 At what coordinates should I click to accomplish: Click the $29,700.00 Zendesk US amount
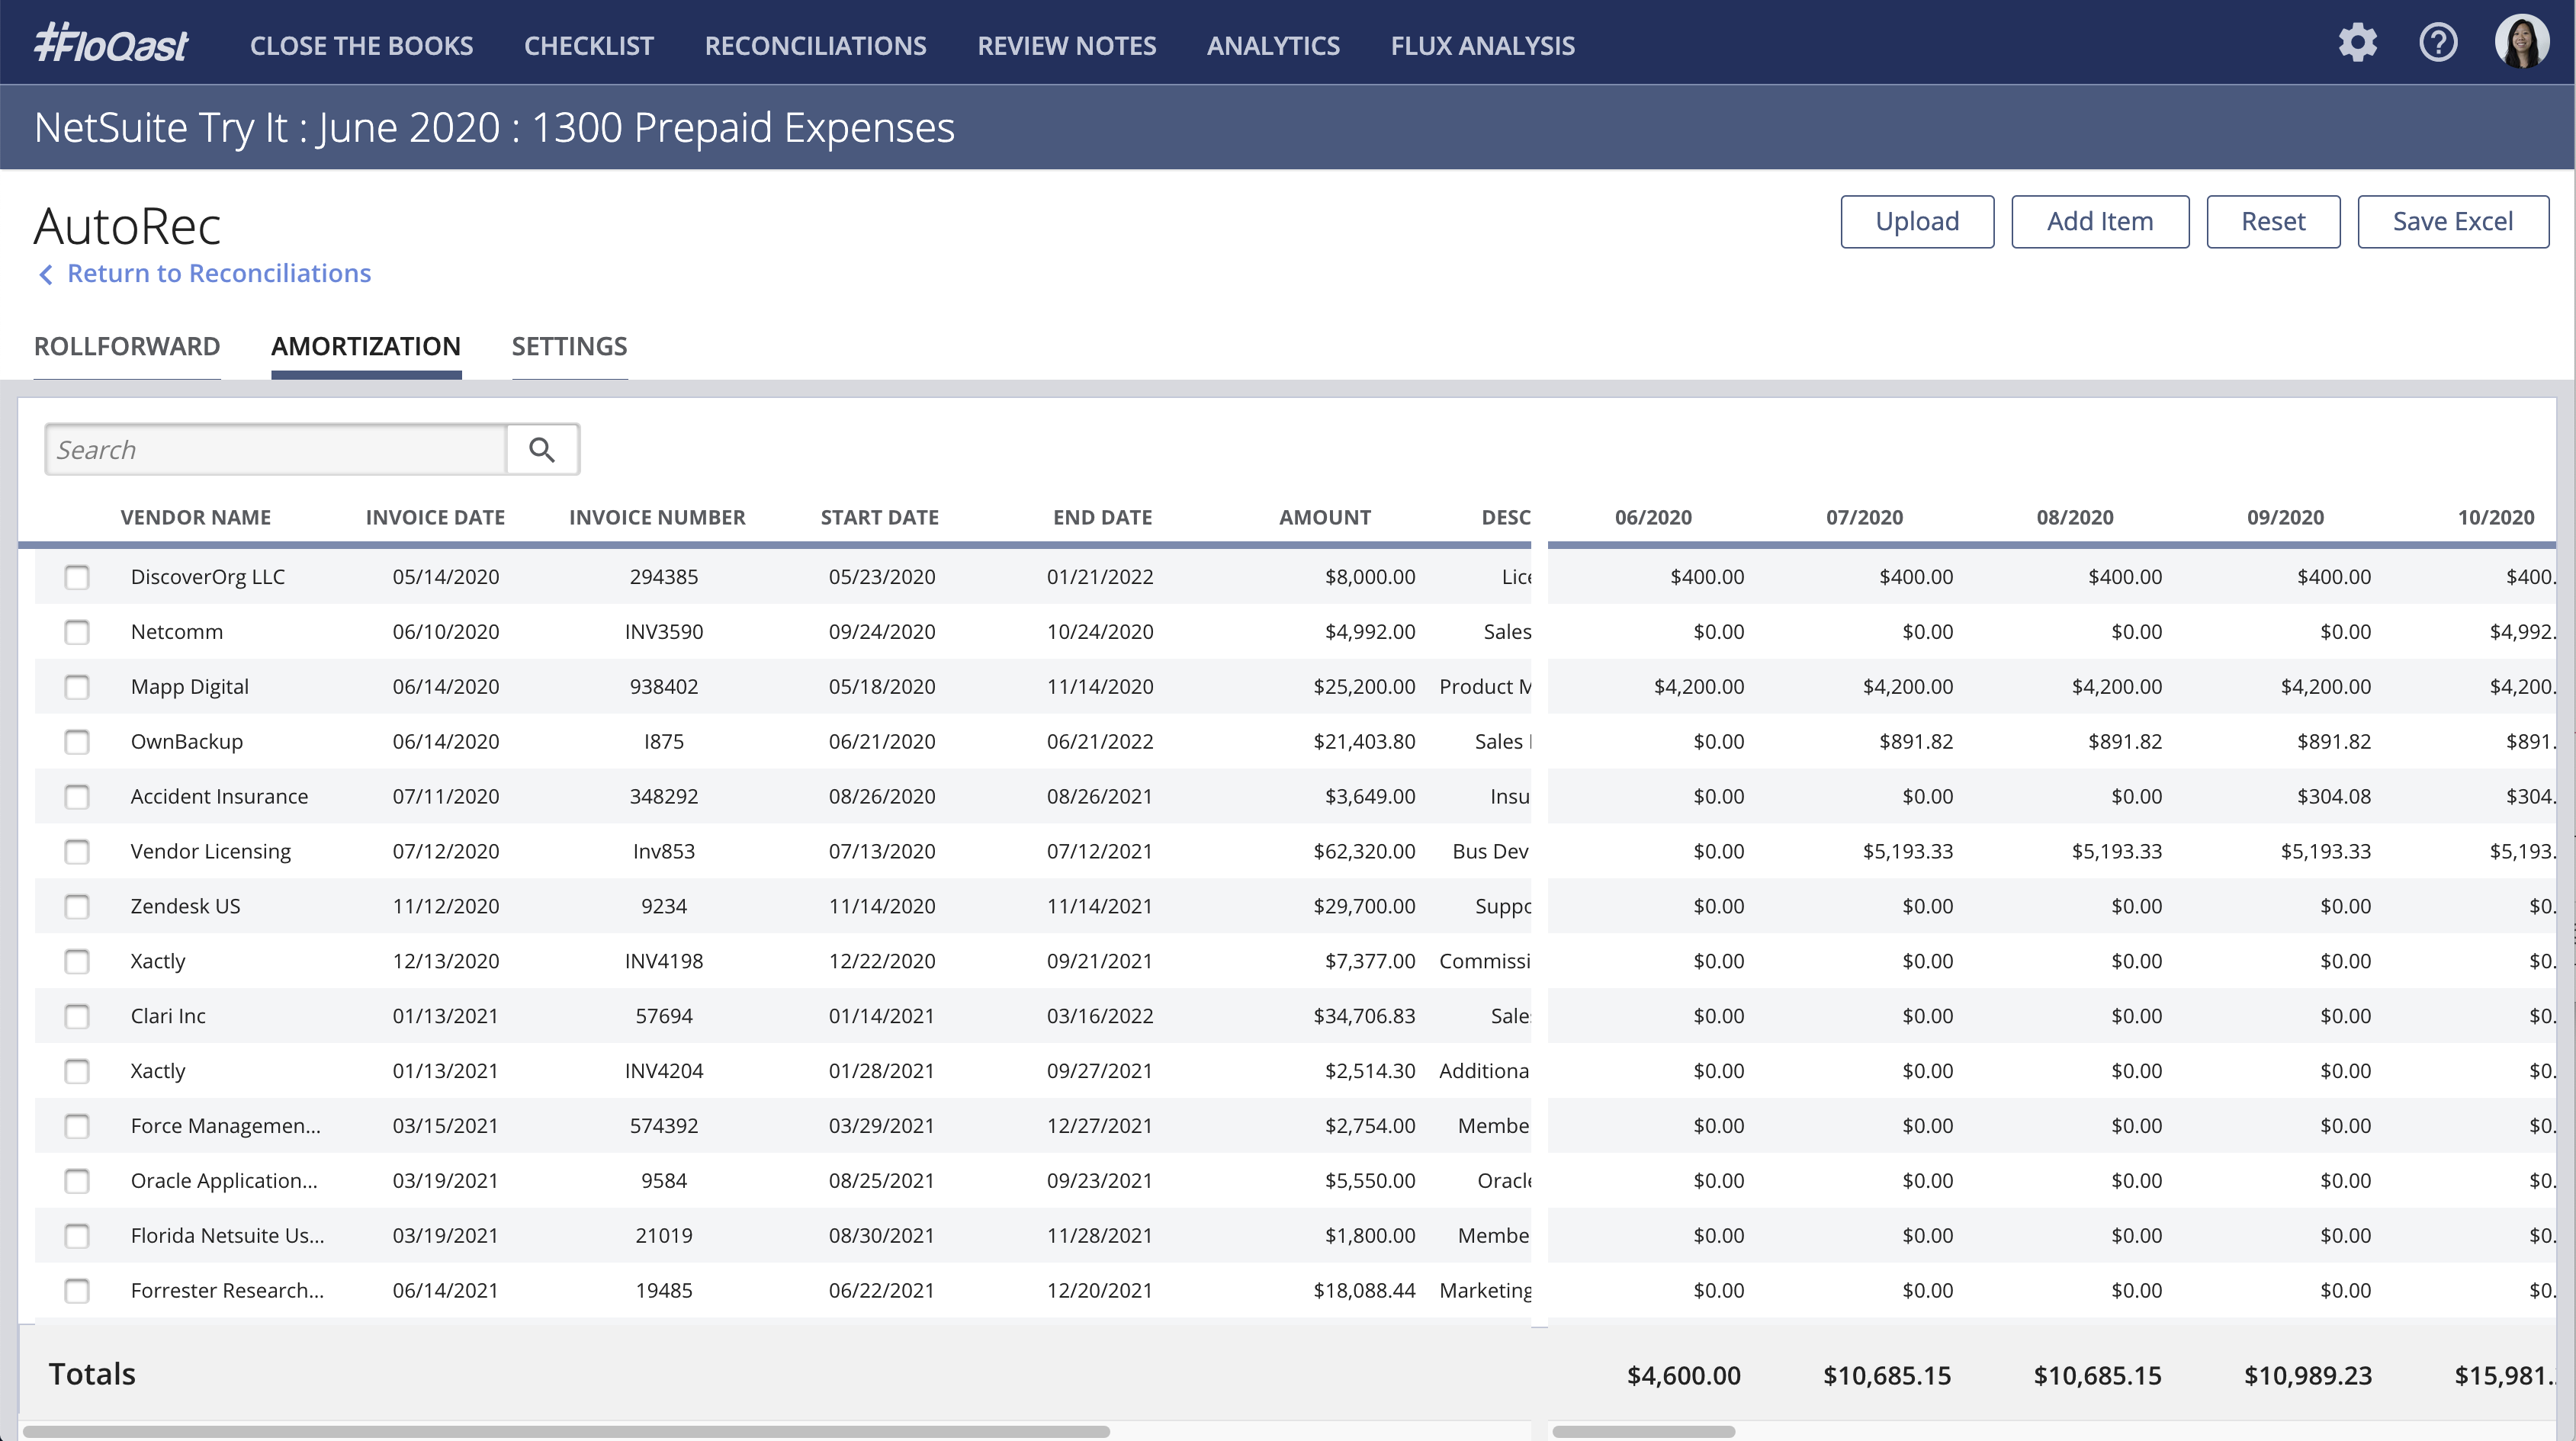[x=1364, y=907]
